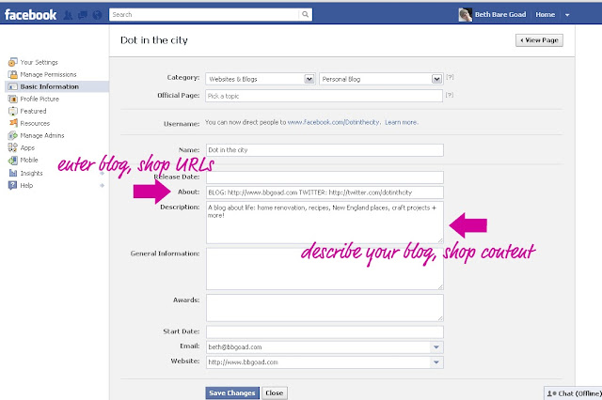Click Mobile sidebar icon
Screen dimensions: 602x400
[x=12, y=161]
